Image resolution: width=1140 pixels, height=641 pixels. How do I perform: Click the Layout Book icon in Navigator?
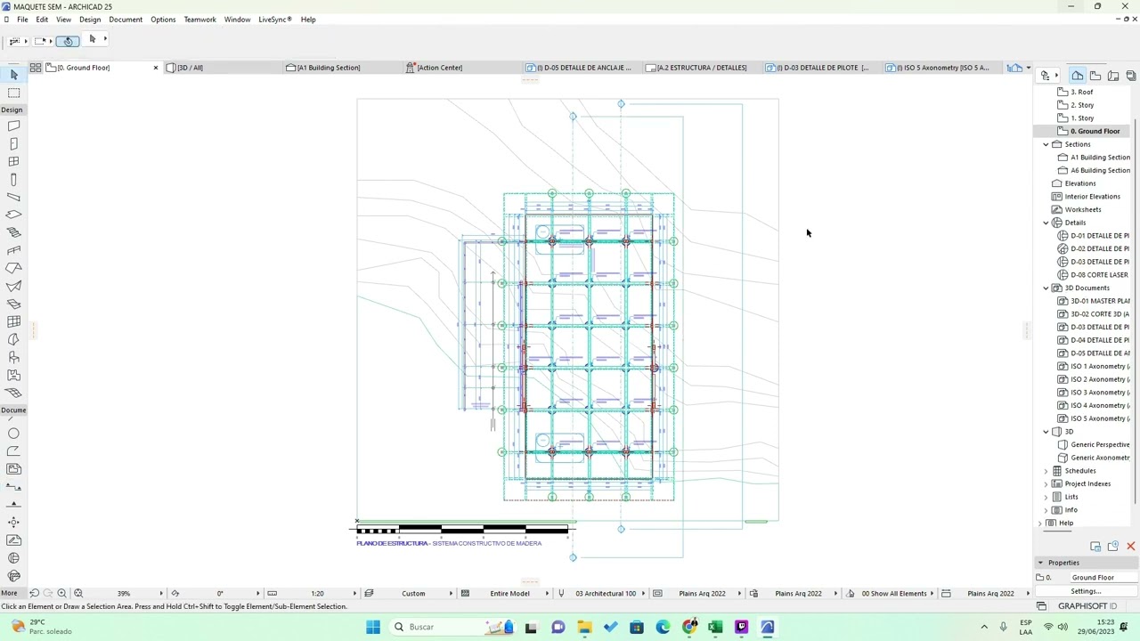pyautogui.click(x=1113, y=76)
